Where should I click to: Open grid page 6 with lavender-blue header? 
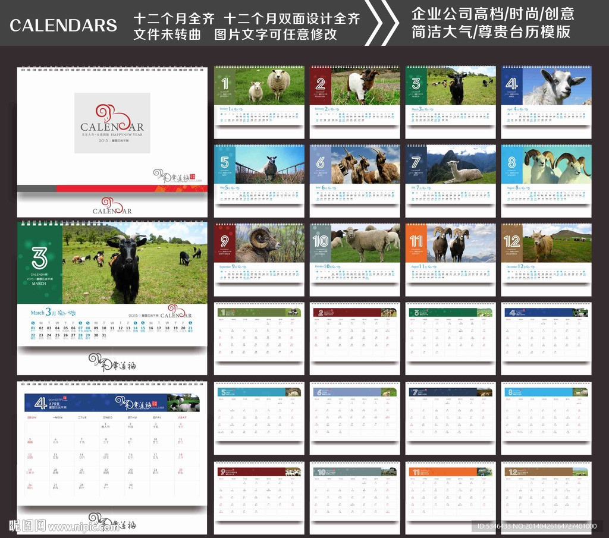354,418
